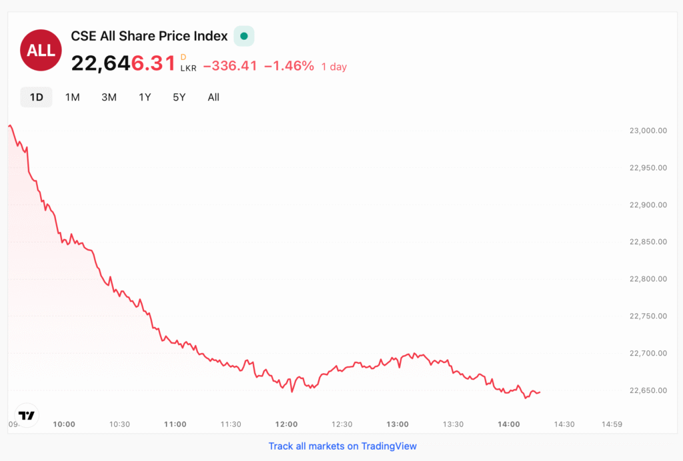Switch chart to the 3M range
This screenshot has width=683, height=461.
[109, 97]
